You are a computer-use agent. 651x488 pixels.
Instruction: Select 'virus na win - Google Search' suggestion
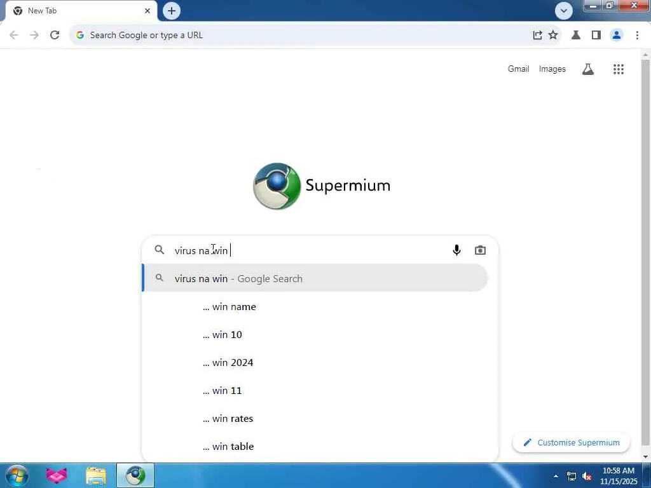315,278
